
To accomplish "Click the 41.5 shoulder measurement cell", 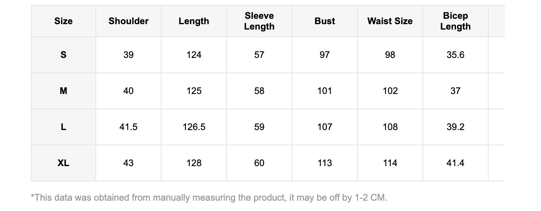I will pyautogui.click(x=129, y=127).
